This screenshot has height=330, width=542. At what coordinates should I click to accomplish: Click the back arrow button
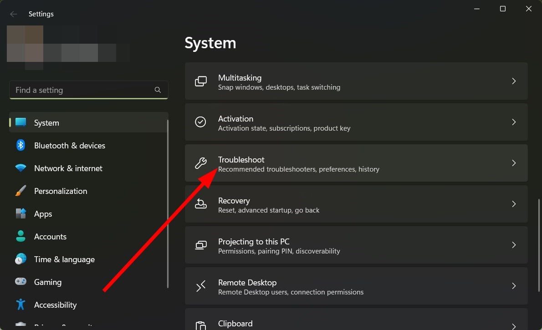14,14
